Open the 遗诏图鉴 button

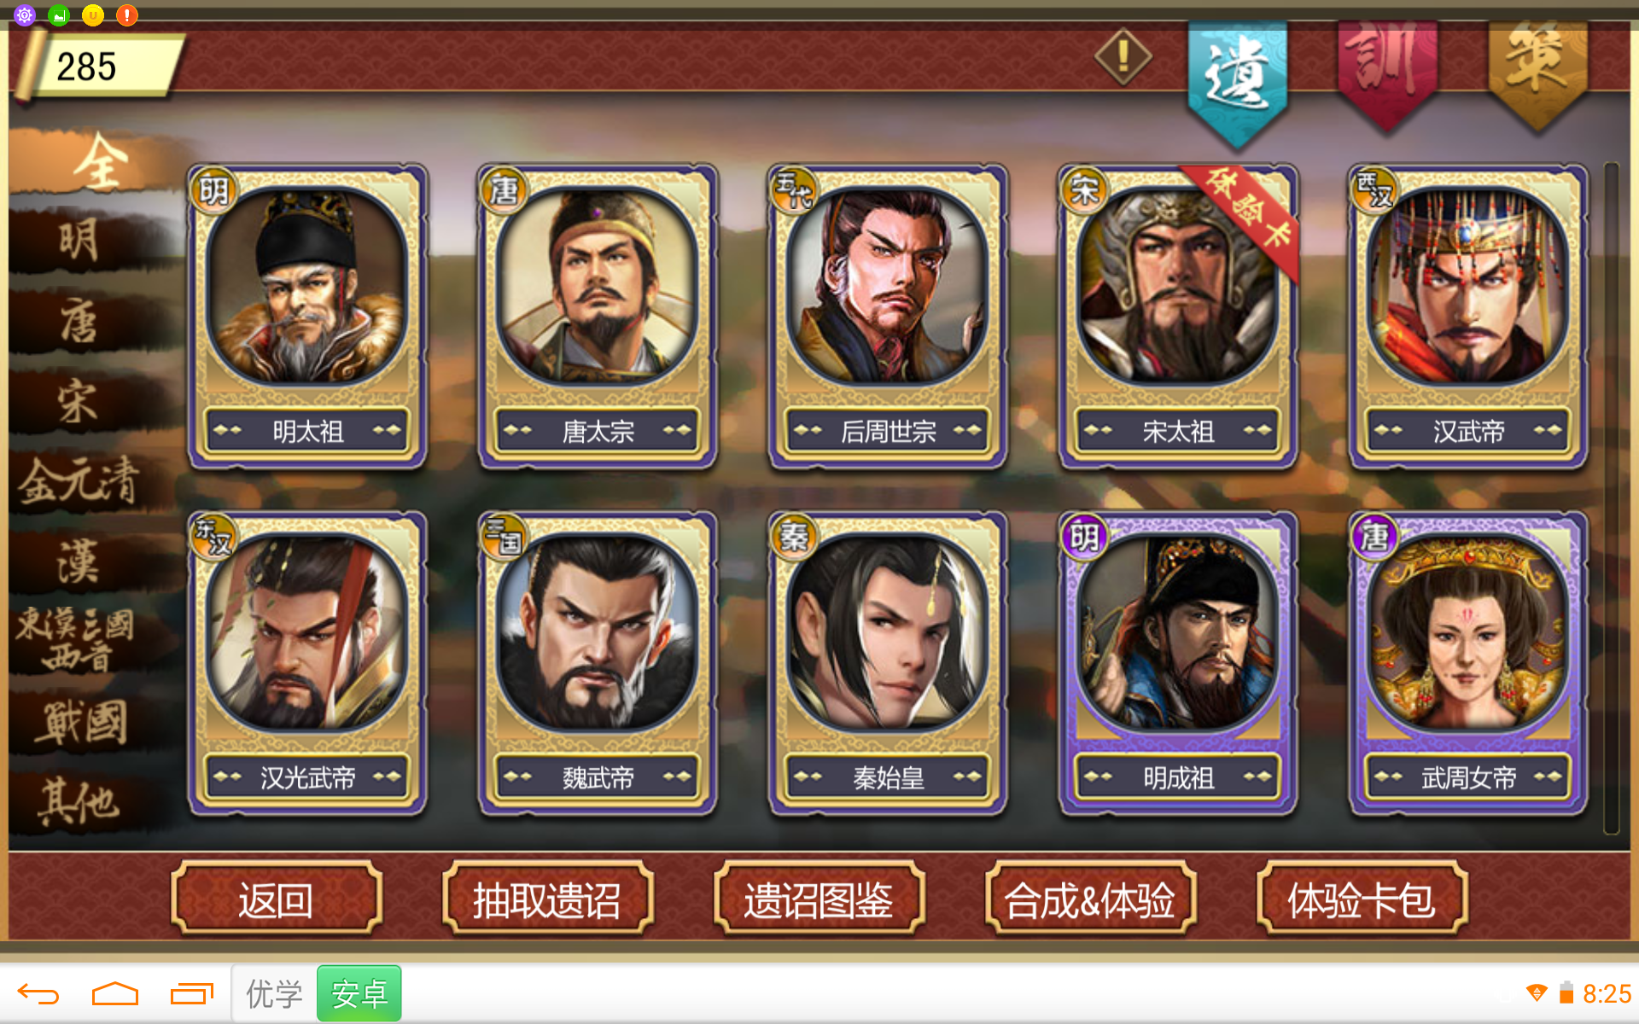point(819,899)
